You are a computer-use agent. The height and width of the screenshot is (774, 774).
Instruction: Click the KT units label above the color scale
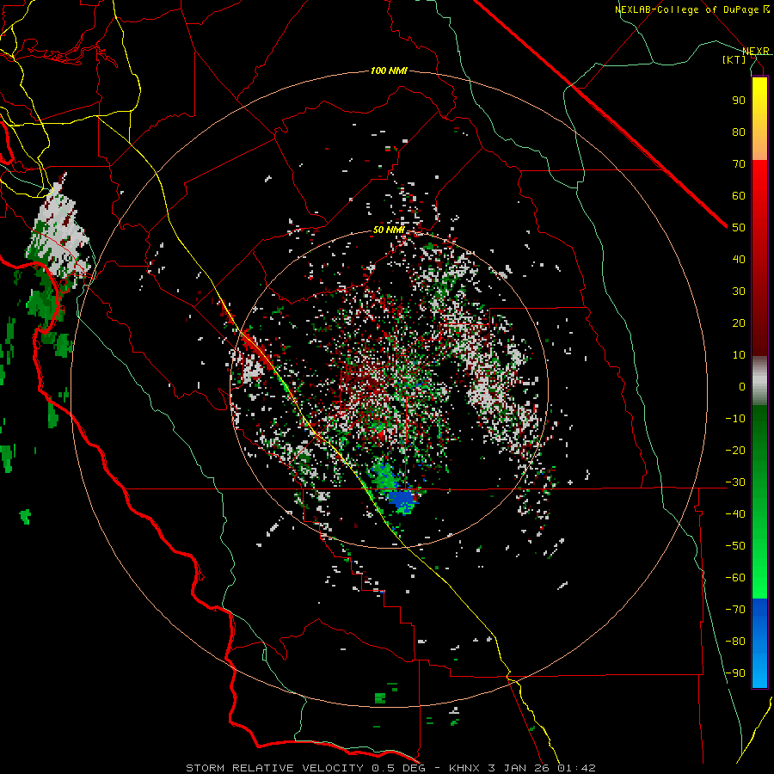pyautogui.click(x=734, y=59)
